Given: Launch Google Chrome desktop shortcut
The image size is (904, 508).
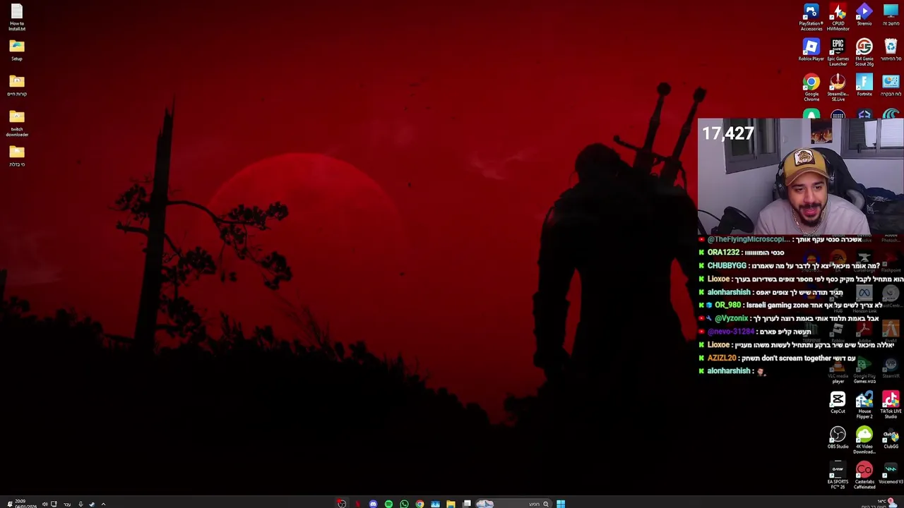Looking at the screenshot, I should pyautogui.click(x=811, y=87).
